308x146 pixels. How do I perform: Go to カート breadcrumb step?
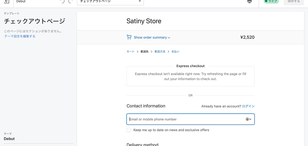click(x=130, y=52)
